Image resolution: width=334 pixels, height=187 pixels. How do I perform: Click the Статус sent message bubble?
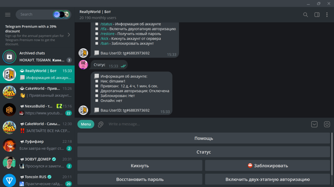point(109,65)
